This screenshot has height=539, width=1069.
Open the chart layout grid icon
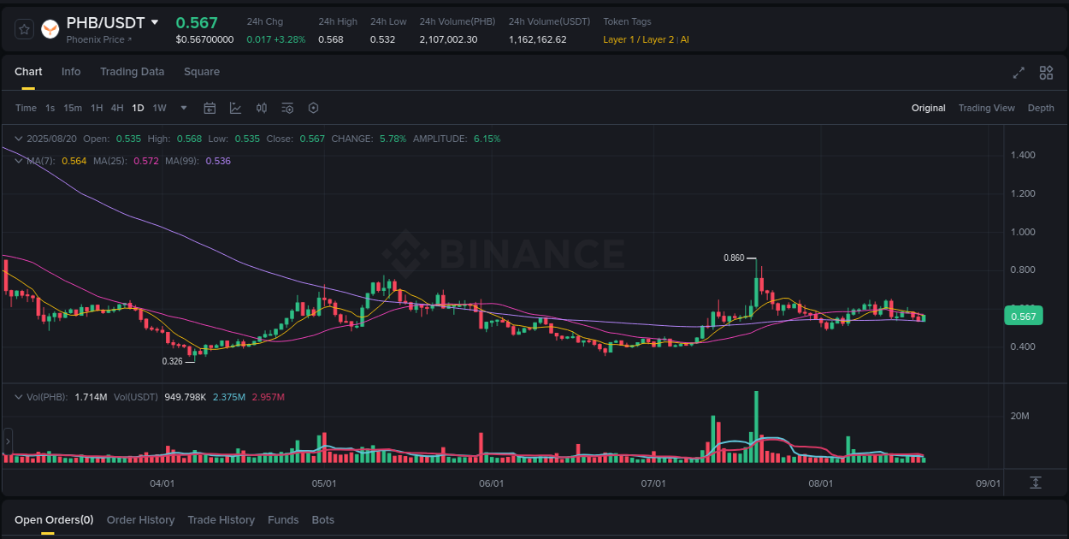[x=1046, y=73]
